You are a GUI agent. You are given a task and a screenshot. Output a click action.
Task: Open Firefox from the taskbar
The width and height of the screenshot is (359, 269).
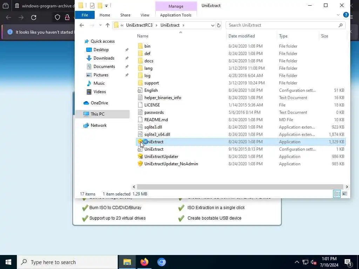(x=144, y=262)
